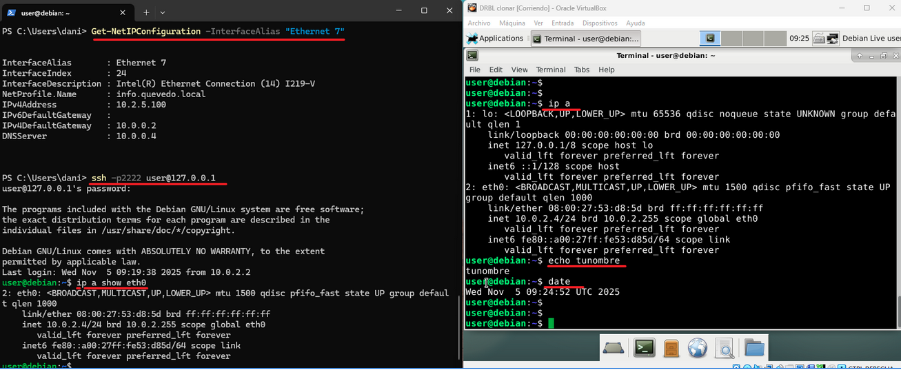Open the Terminal menu in the Debian Terminal
Screen dimensions: 901x370
551,70
